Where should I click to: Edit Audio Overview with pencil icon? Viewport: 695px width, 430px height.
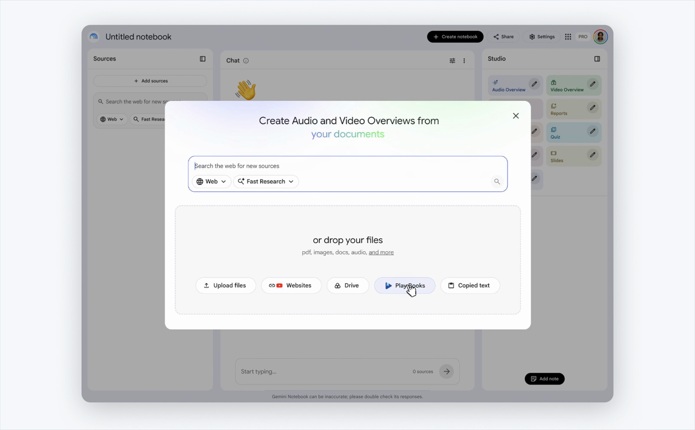coord(534,84)
